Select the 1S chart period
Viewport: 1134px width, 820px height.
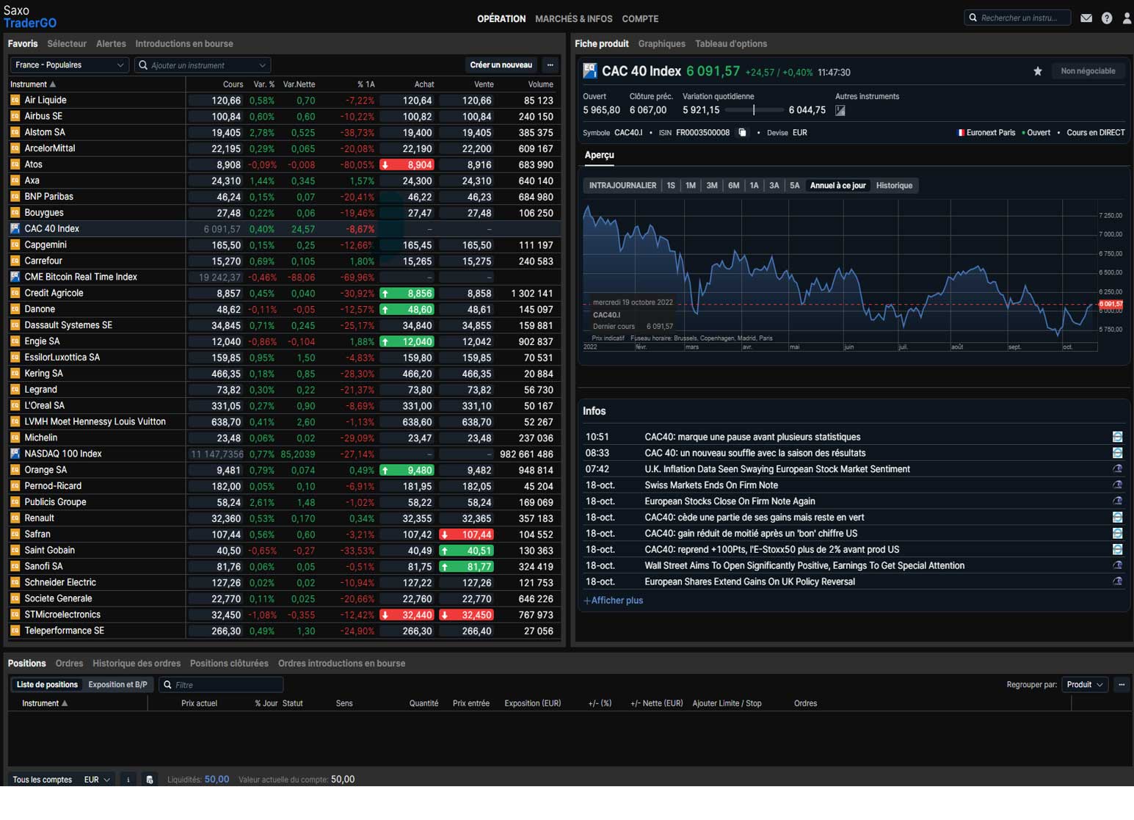(671, 186)
